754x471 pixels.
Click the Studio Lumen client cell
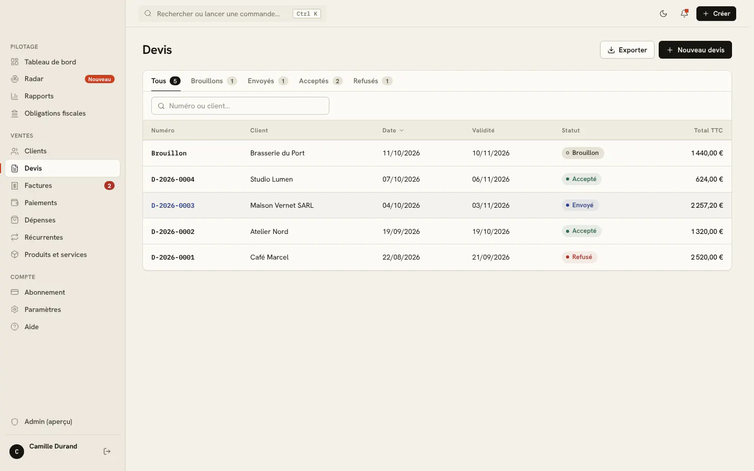point(271,180)
